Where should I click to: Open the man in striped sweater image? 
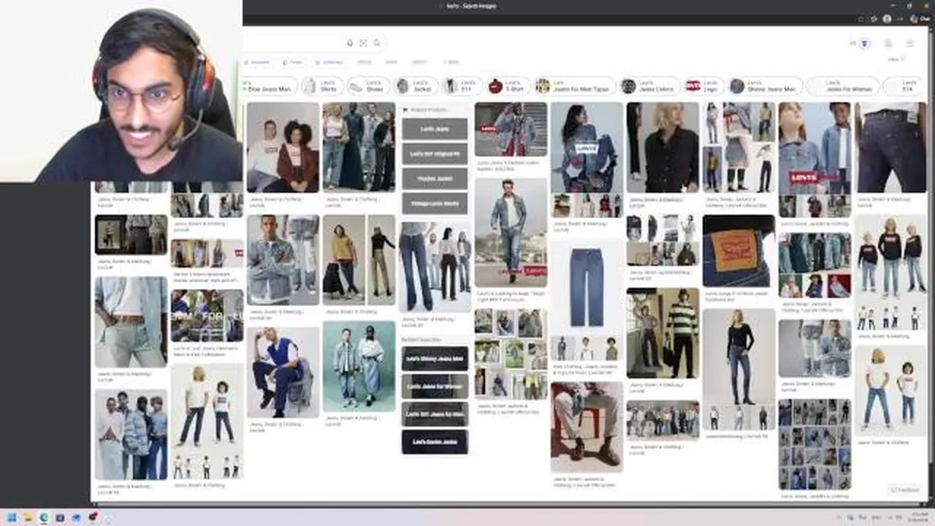(663, 332)
